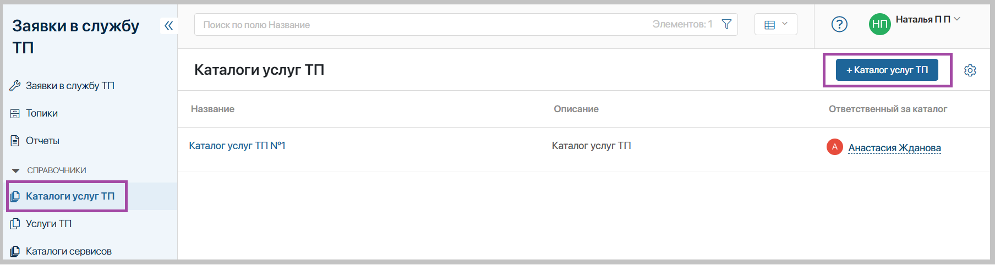Click the + Каталог услуг ТП button

click(887, 70)
